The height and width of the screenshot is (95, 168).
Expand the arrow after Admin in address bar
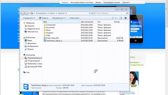[x=56, y=13]
